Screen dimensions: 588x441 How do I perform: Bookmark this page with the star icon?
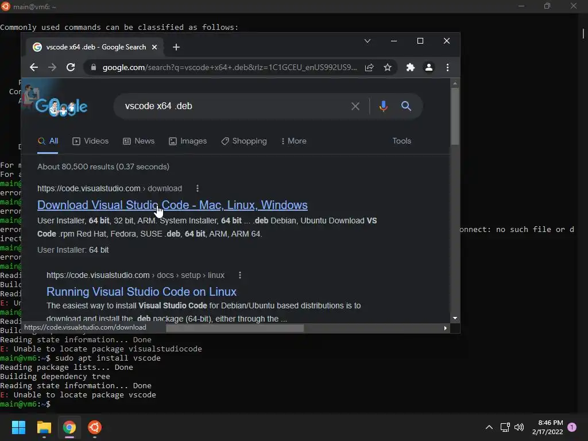(x=388, y=68)
